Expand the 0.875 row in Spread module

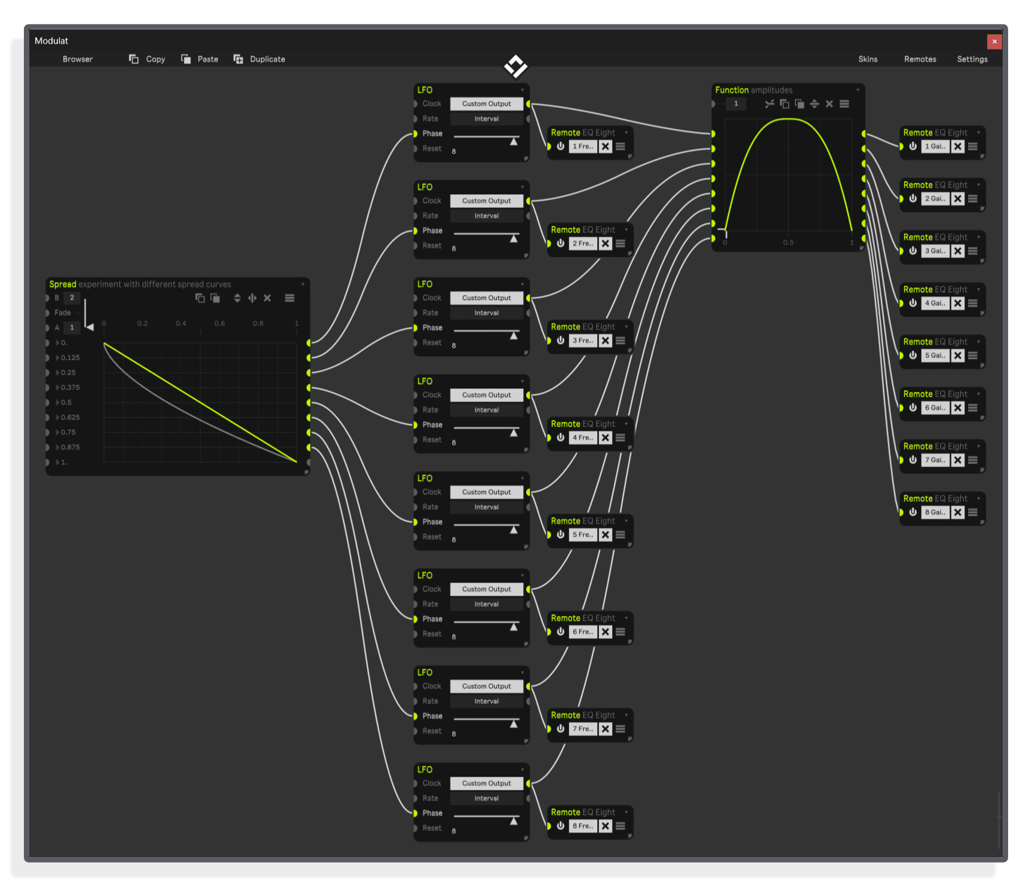58,447
